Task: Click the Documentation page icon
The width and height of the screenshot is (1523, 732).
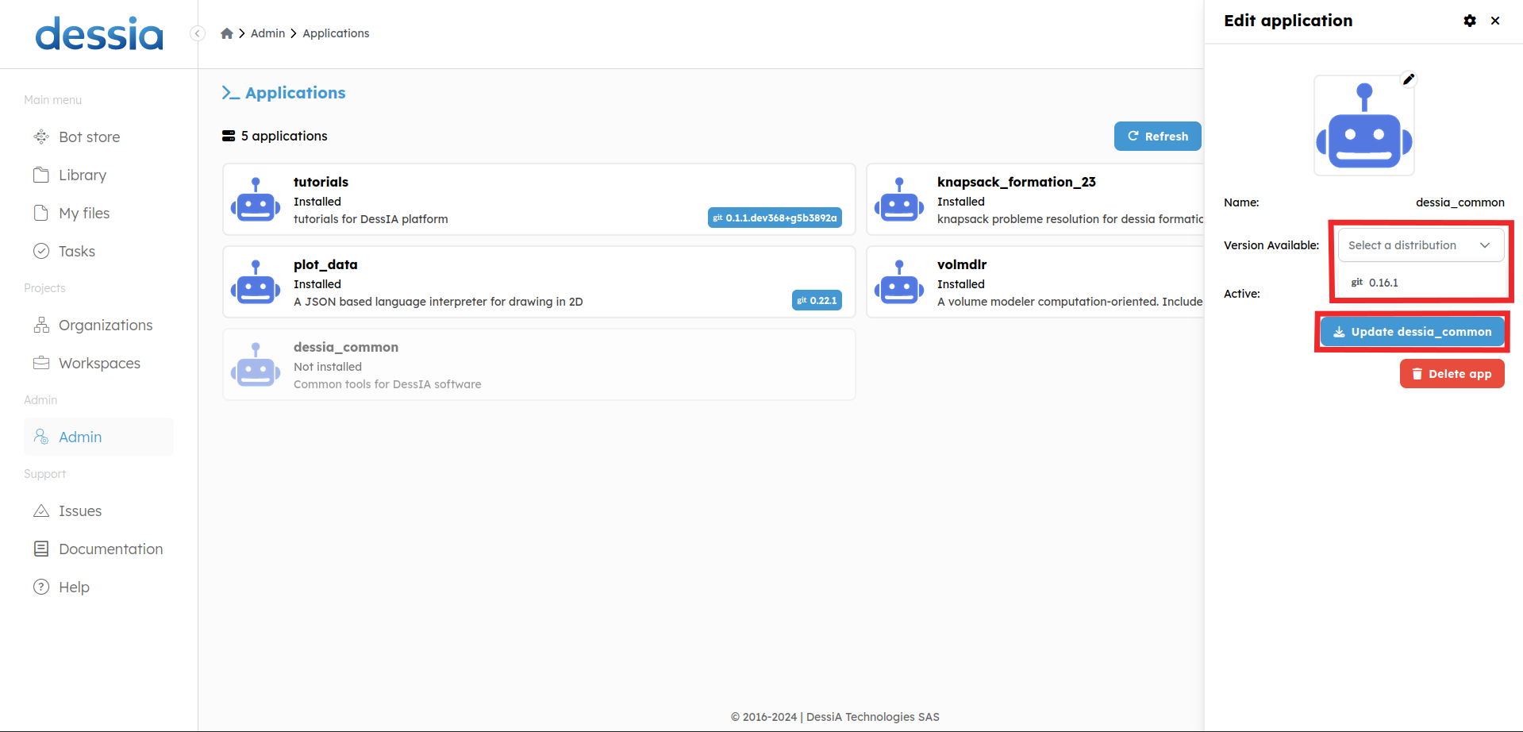Action: (41, 549)
